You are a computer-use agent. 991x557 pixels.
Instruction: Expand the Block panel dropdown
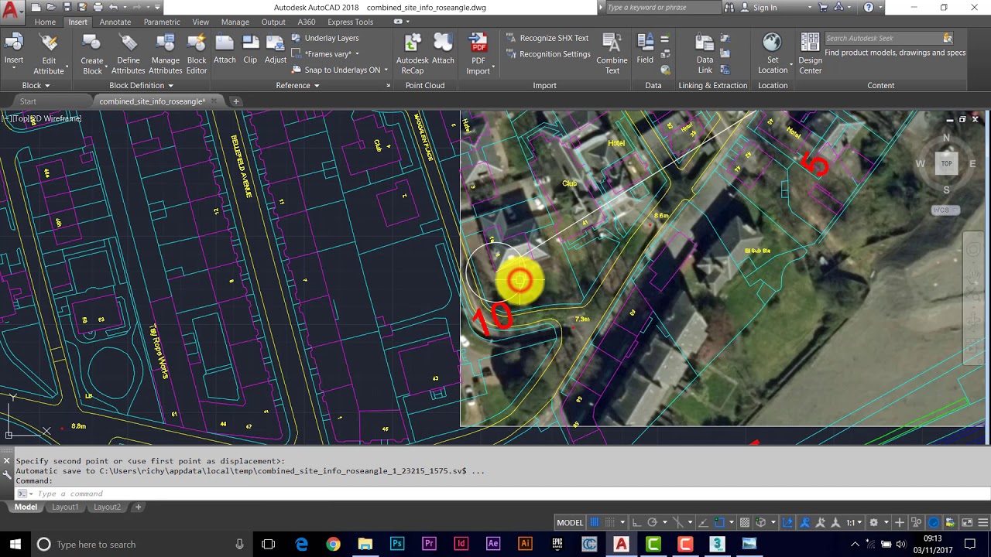[36, 85]
